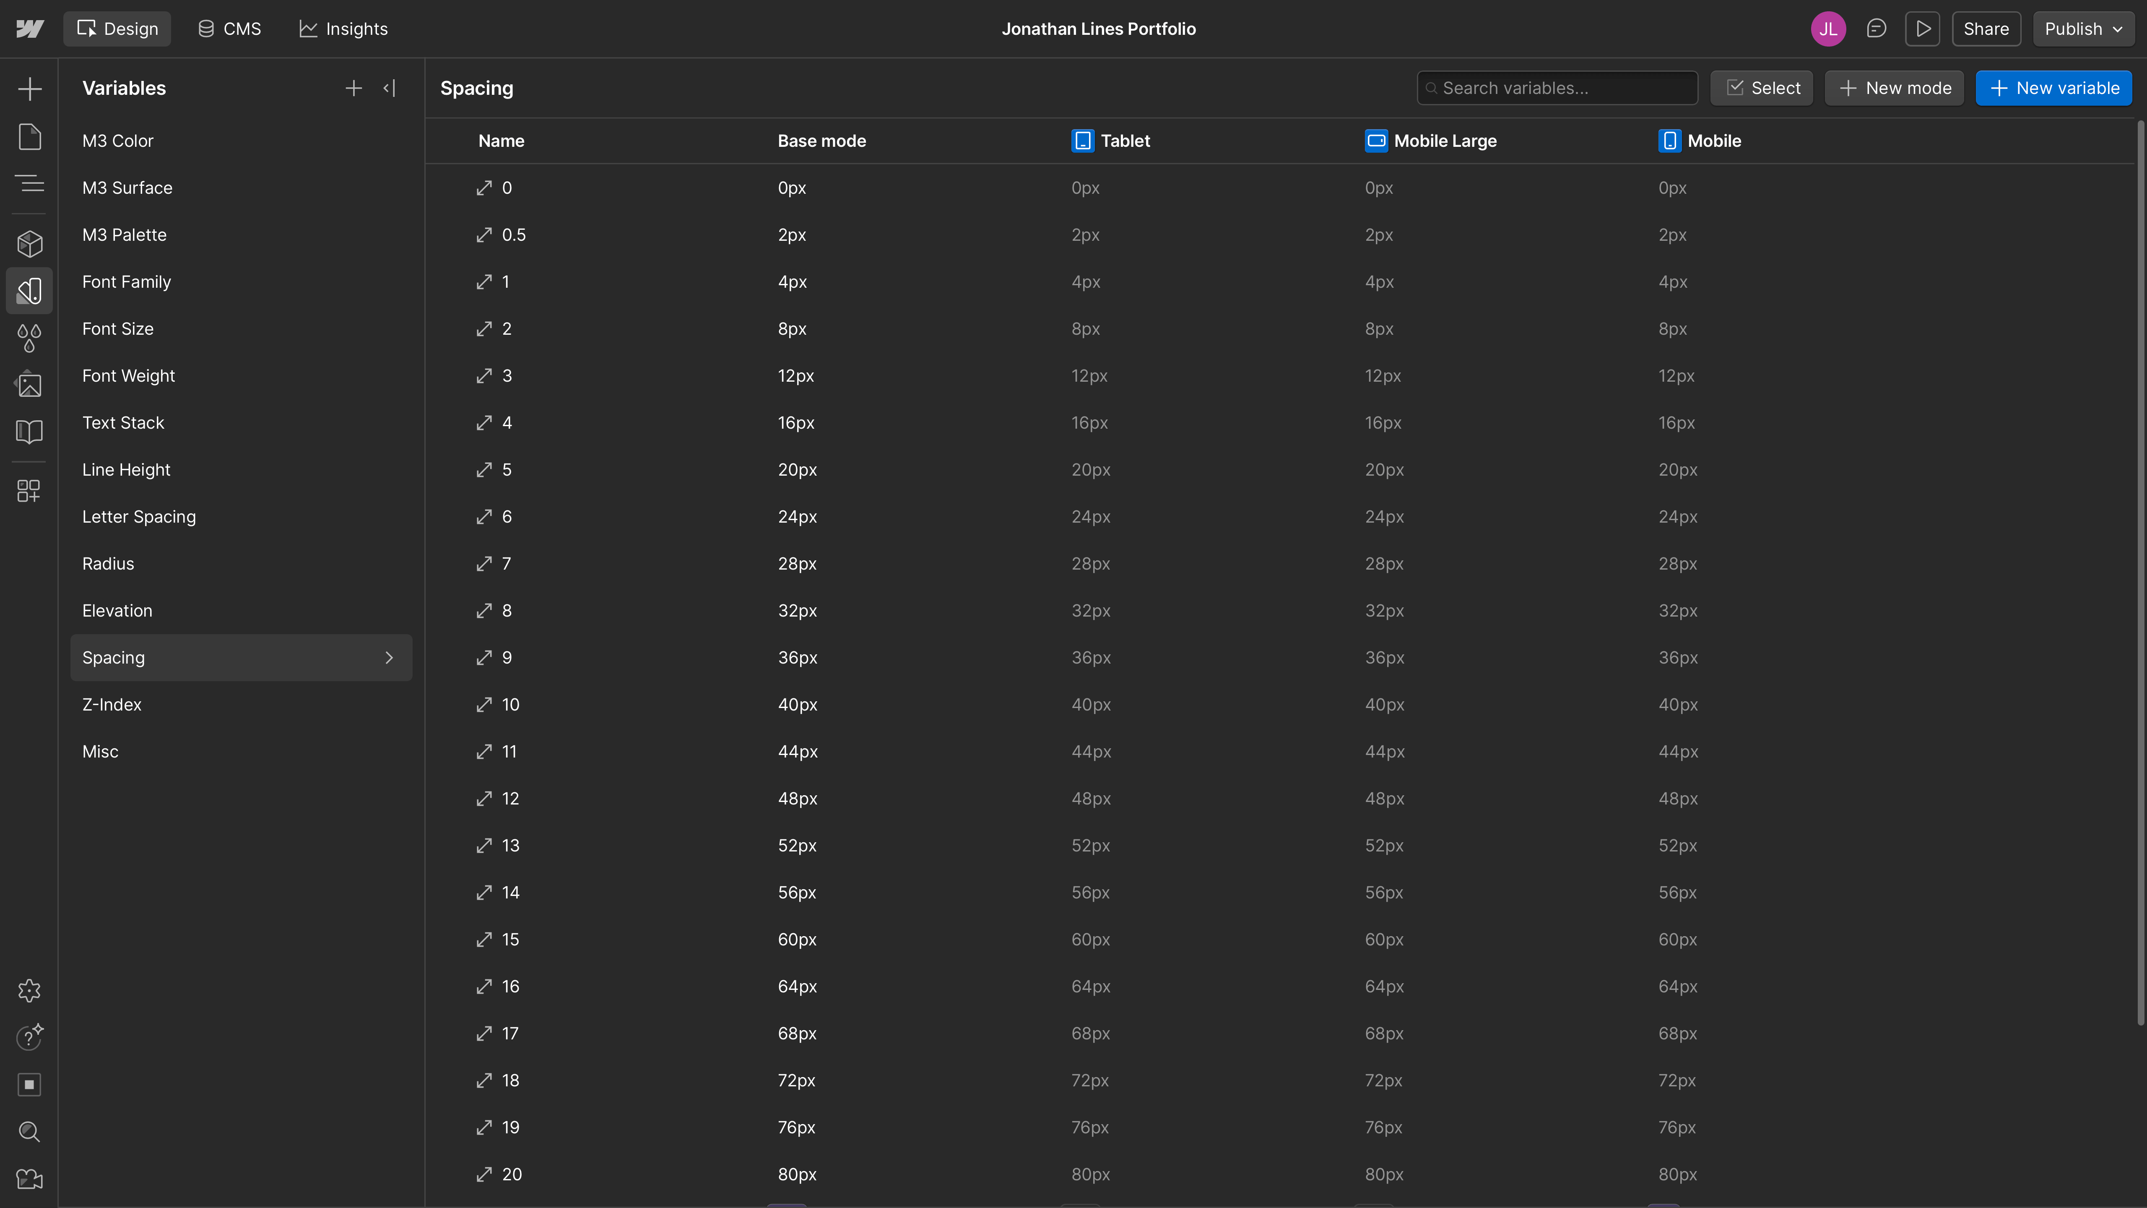Select variable name 15
This screenshot has width=2147, height=1208.
coord(510,940)
